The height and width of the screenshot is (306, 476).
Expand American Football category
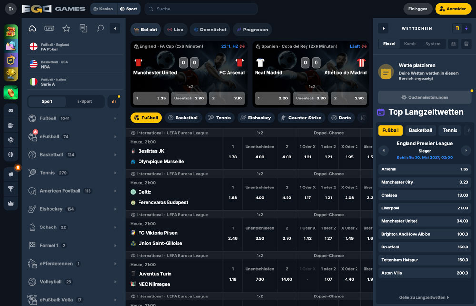(73, 191)
